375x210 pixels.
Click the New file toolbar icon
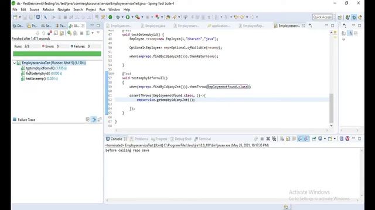[x=15, y=17]
